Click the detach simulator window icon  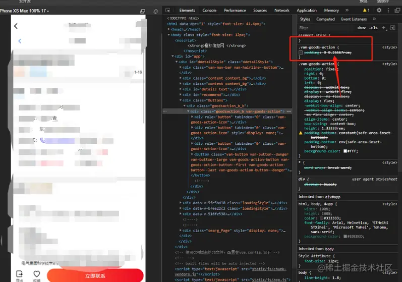coord(143,11)
